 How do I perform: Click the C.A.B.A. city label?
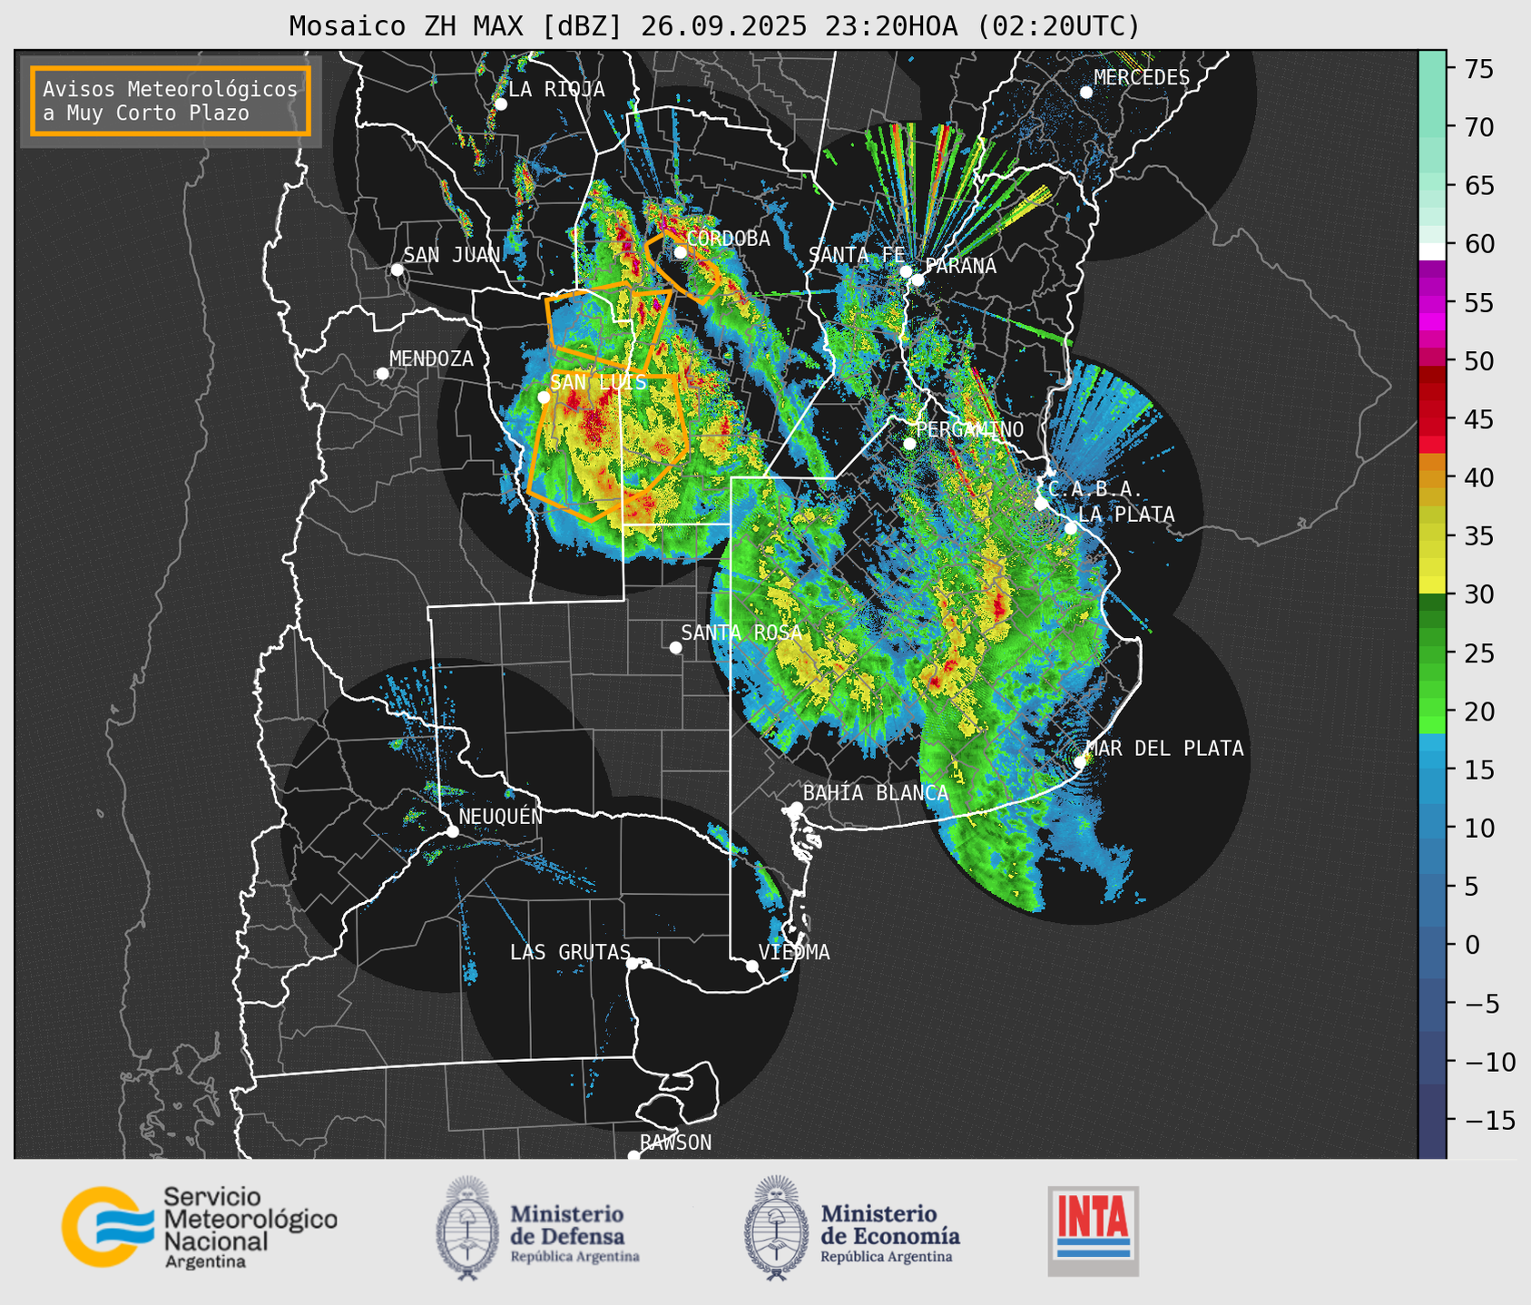click(x=1094, y=489)
